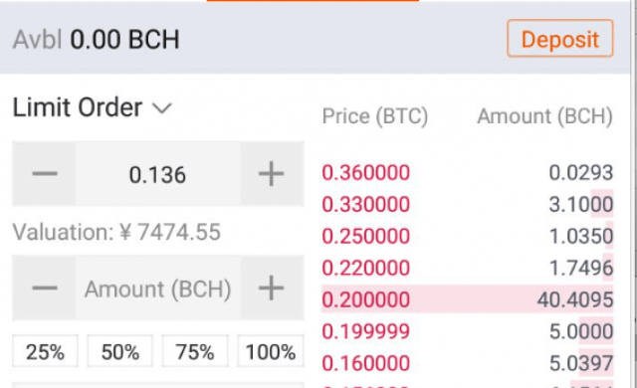Select the 50% amount option

pyautogui.click(x=120, y=351)
